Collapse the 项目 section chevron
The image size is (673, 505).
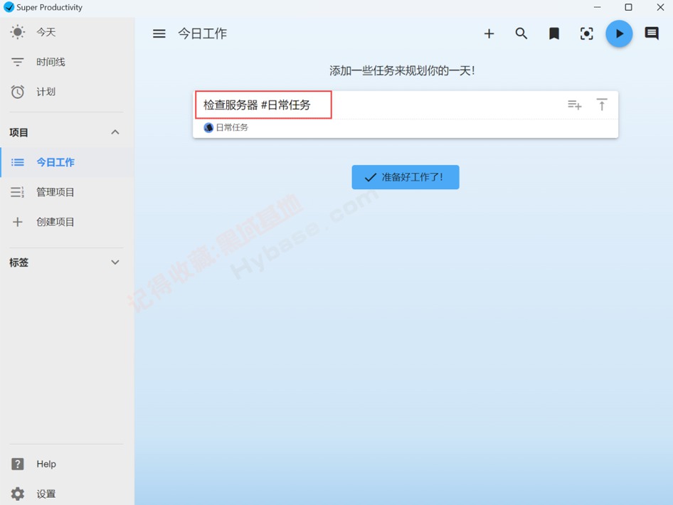(x=115, y=132)
